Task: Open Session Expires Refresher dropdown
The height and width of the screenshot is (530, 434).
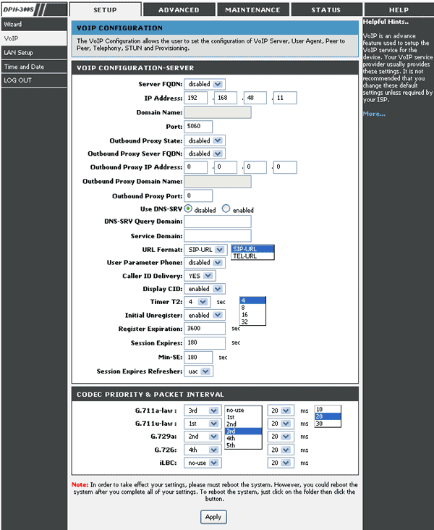Action: pyautogui.click(x=198, y=371)
